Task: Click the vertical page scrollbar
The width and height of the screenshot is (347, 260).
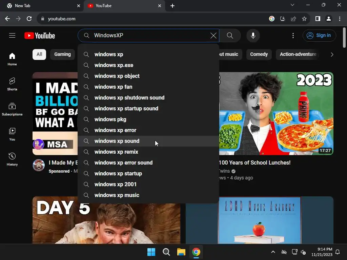Action: (344, 38)
